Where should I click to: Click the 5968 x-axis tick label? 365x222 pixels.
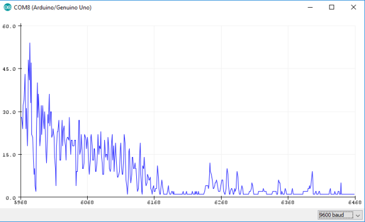(x=21, y=203)
